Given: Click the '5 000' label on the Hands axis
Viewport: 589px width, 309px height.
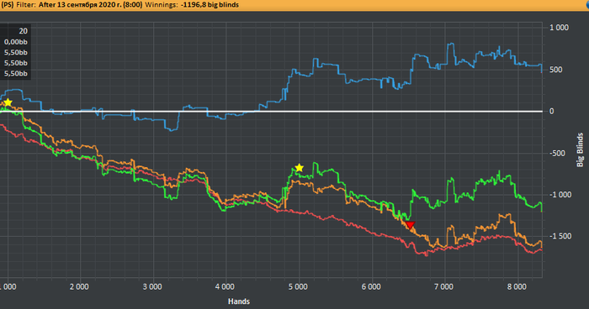Looking at the screenshot, I should pyautogui.click(x=298, y=287).
